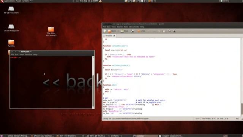243x137 pixels.
Task: Open Find with the magnifier icon
Action: pyautogui.click(x=169, y=31)
